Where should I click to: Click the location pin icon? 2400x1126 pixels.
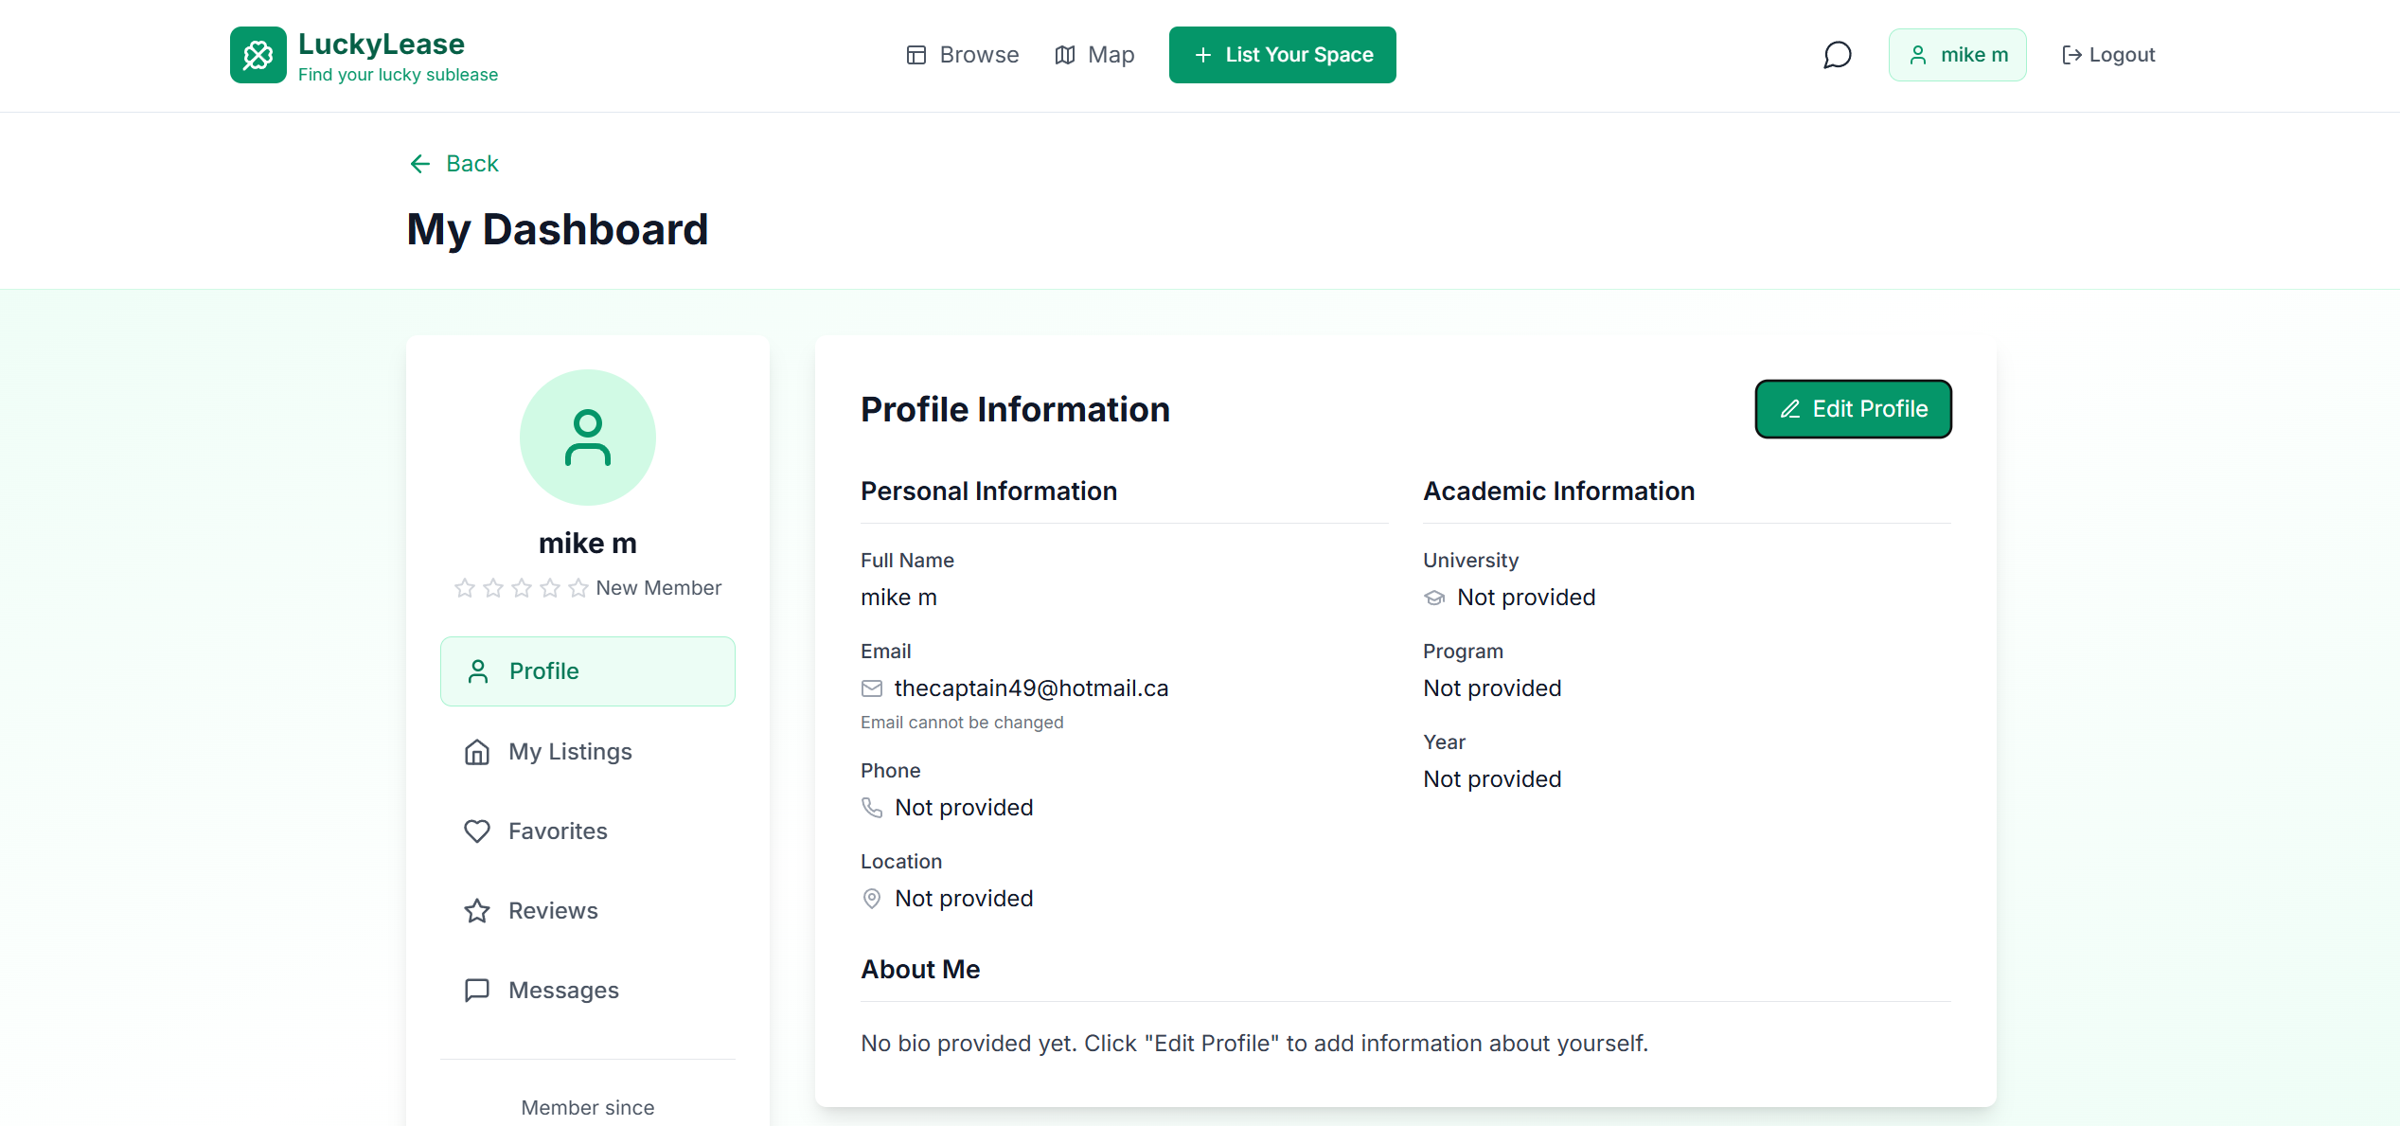(x=872, y=899)
